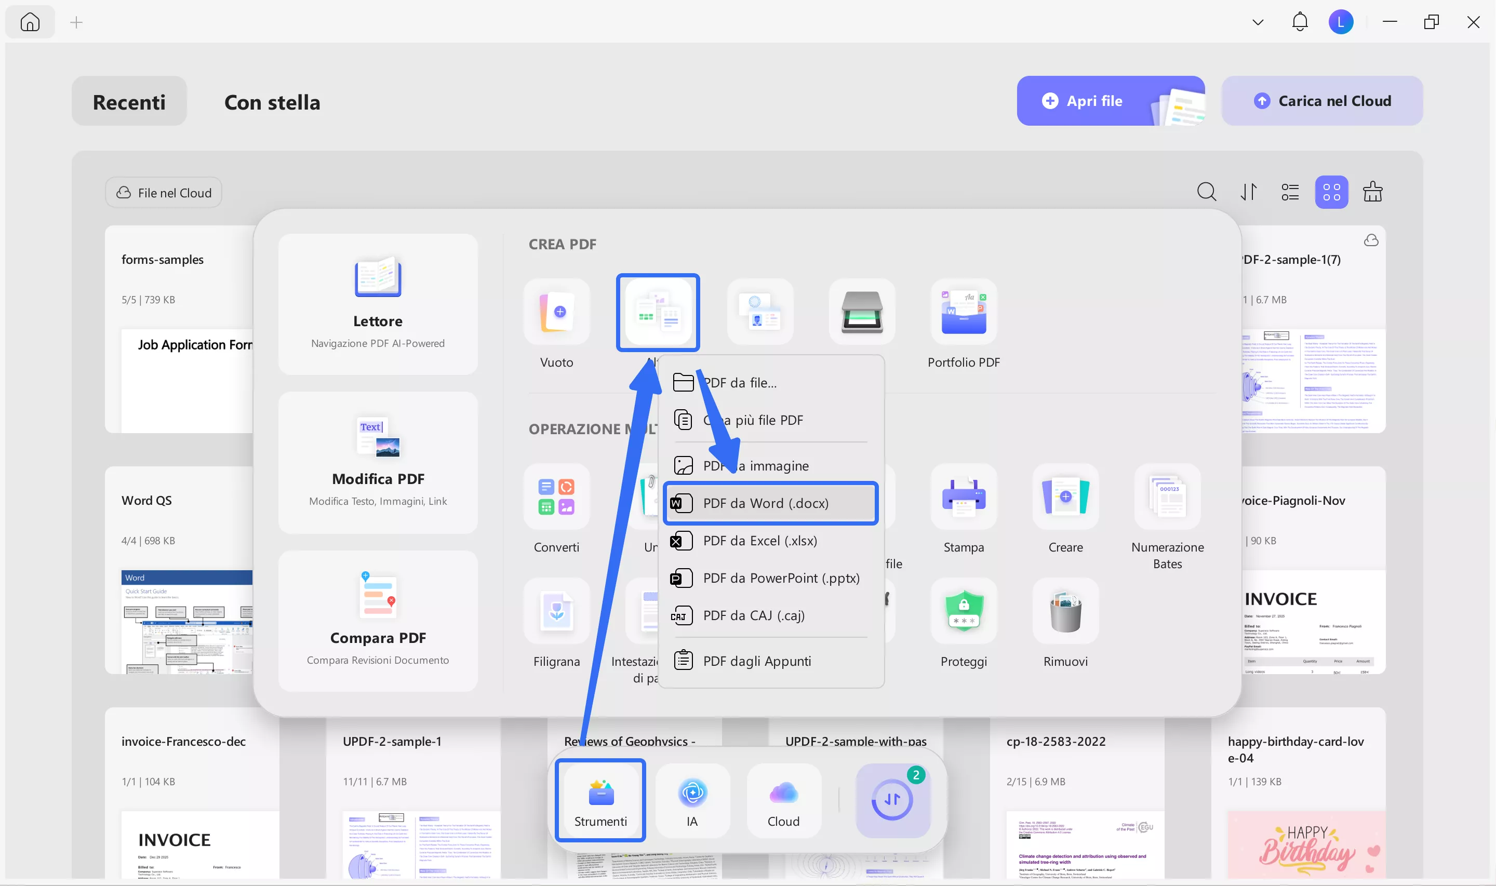Click the Proteggi shield icon
This screenshot has width=1496, height=886.
[963, 611]
